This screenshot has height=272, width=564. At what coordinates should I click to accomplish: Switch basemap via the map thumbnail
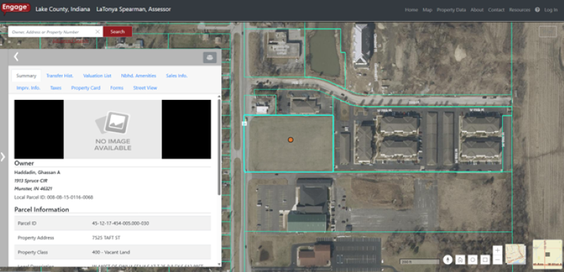tap(516, 254)
